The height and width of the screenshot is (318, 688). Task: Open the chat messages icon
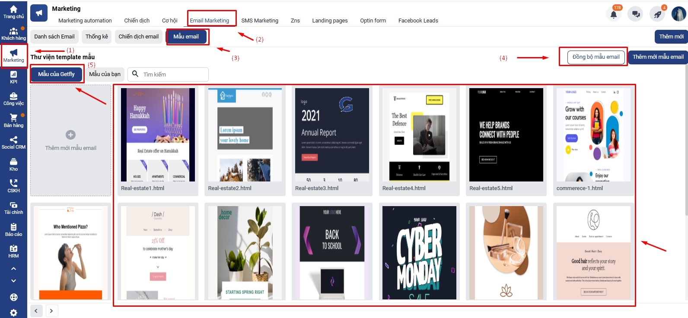(x=636, y=14)
